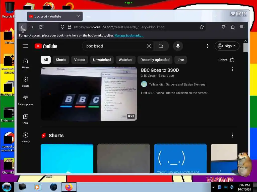257x192 pixels.
Task: Select the Videos filter chip
Action: 80,60
